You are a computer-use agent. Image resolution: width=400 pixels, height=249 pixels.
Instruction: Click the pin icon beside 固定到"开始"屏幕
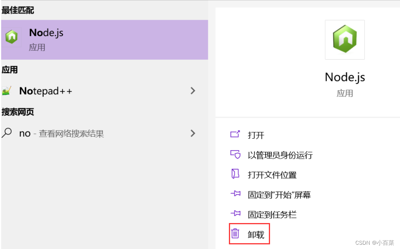click(235, 194)
